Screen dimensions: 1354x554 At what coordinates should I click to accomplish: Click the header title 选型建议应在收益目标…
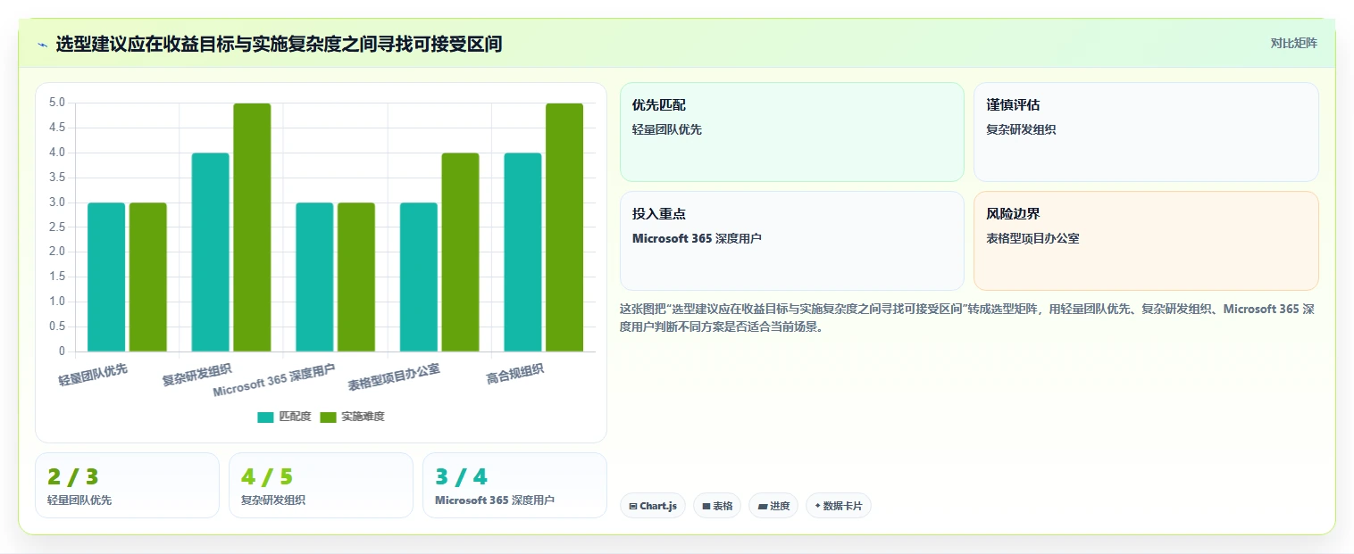[279, 44]
